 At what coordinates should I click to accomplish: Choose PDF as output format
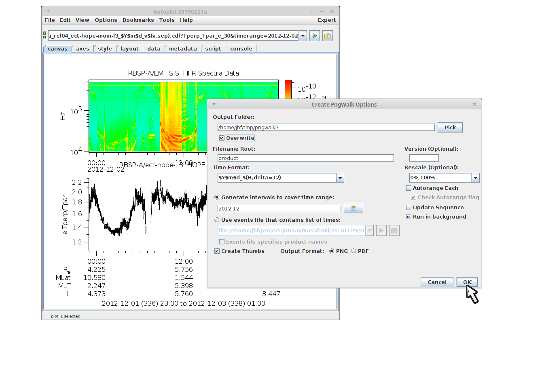click(353, 251)
